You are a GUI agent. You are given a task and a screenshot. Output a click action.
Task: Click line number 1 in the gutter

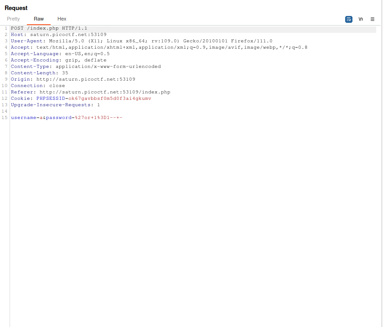(x=5, y=28)
